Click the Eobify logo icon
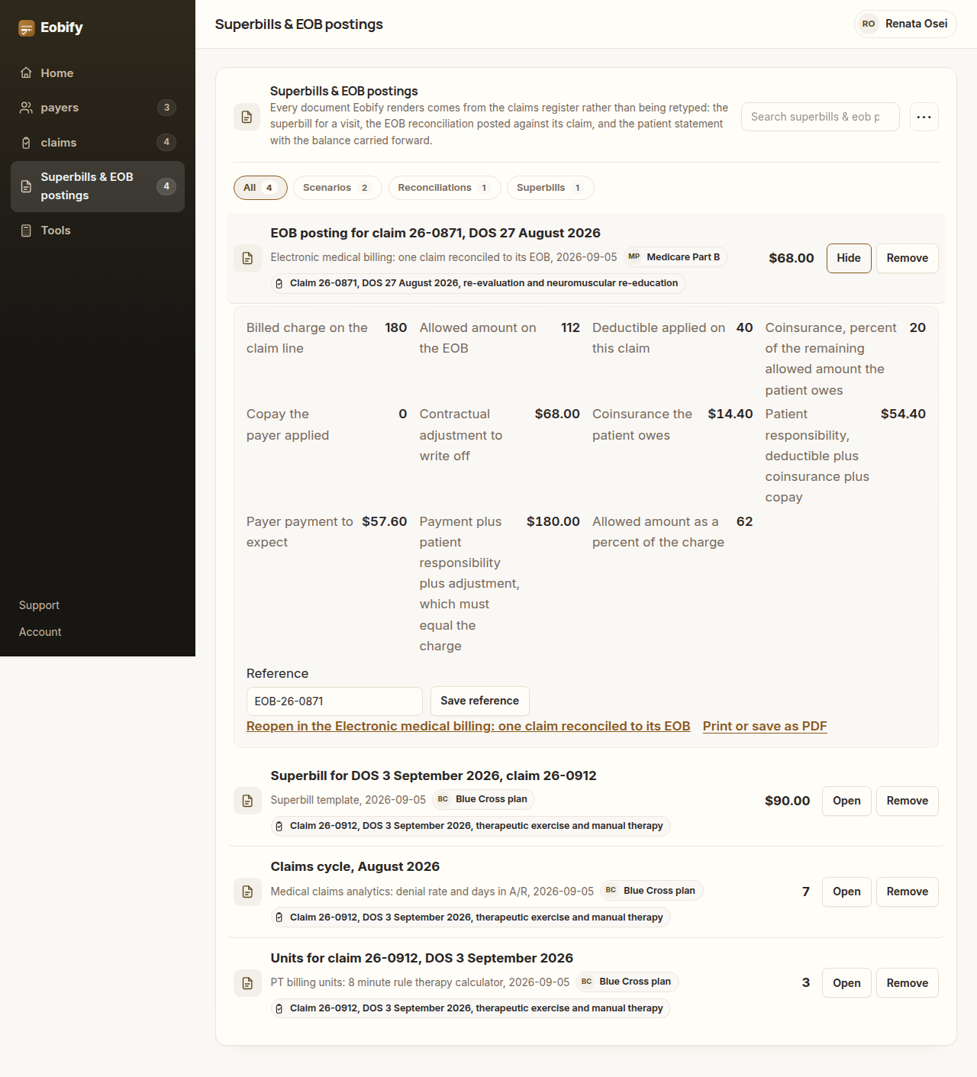The width and height of the screenshot is (977, 1077). click(27, 28)
